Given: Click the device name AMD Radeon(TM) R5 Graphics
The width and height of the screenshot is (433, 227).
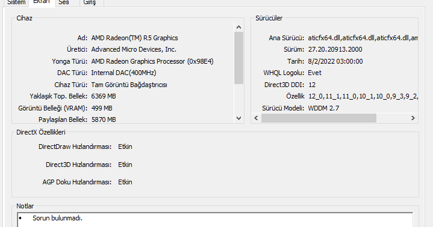Looking at the screenshot, I should coord(134,38).
